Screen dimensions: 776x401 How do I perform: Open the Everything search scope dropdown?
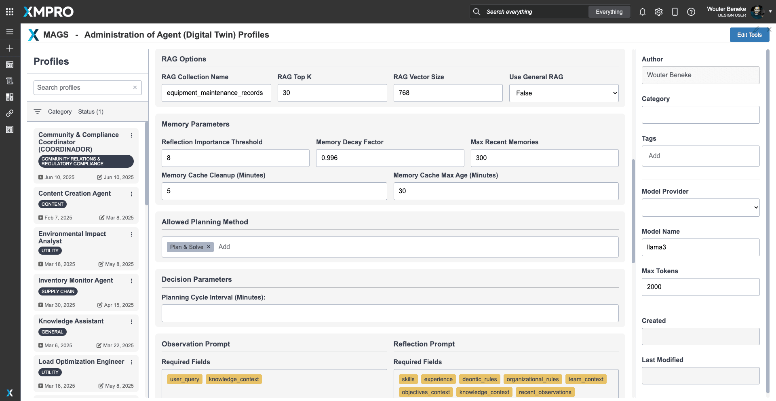click(609, 12)
